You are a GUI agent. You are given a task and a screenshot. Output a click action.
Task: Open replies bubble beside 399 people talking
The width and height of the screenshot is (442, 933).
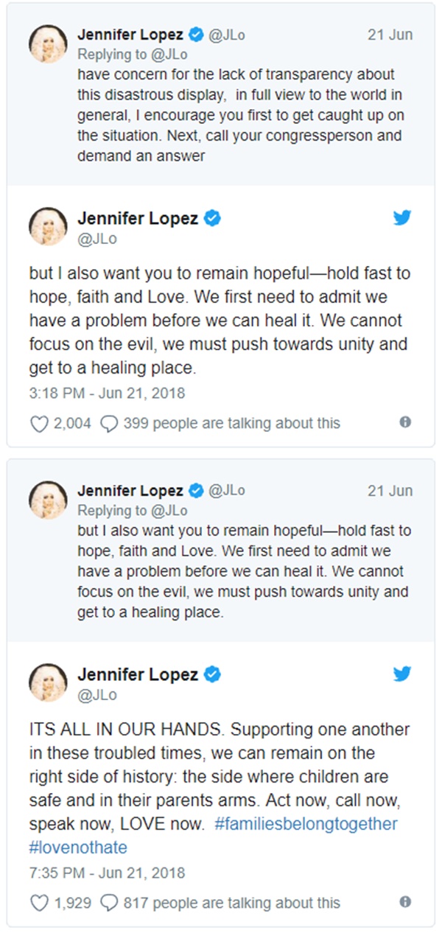point(109,423)
